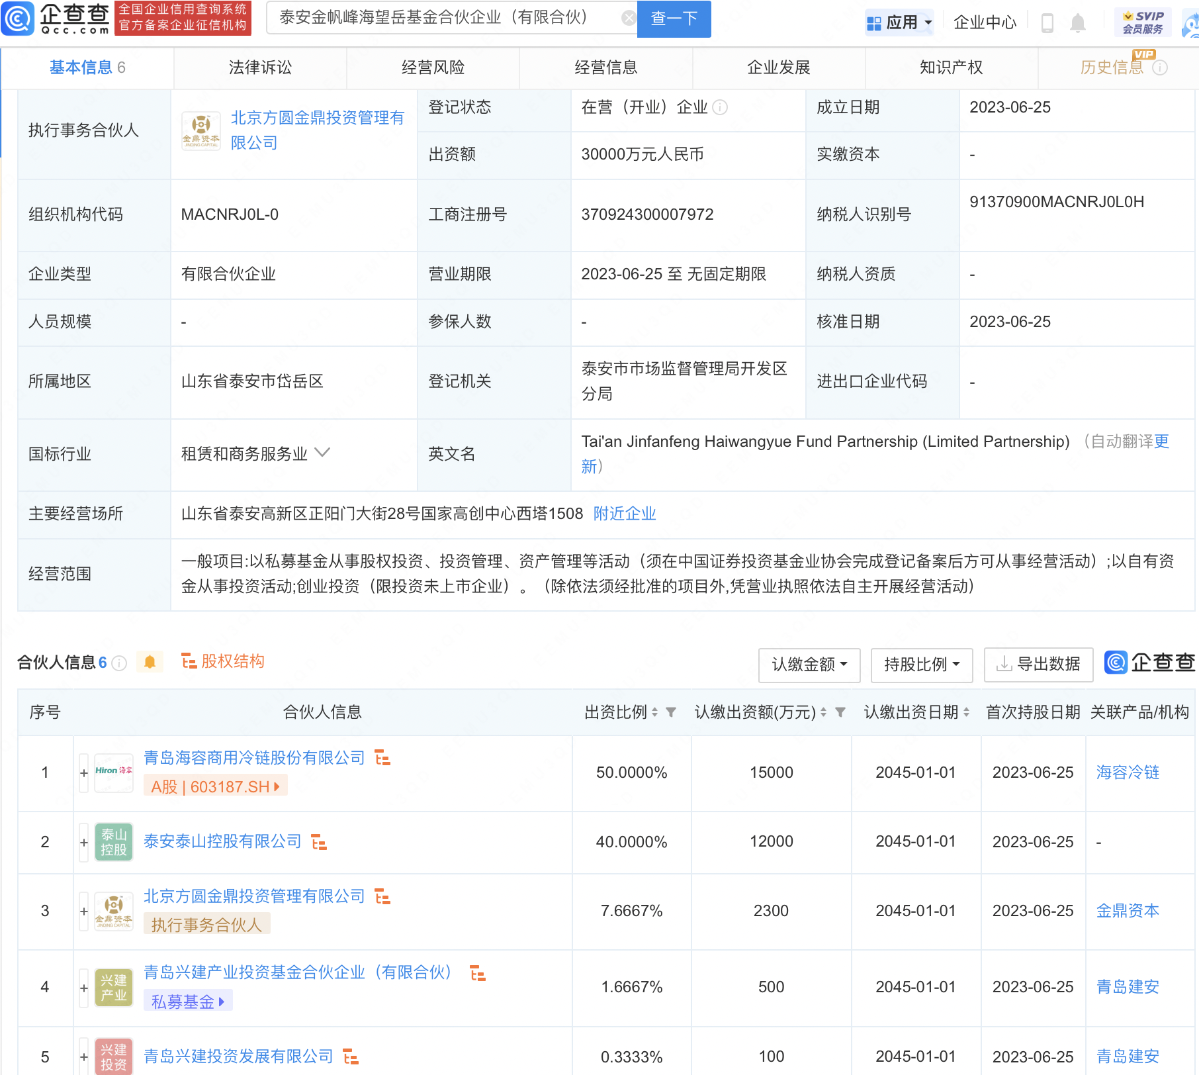This screenshot has width=1199, height=1075.
Task: Click A股 | 603187.SH stock tag
Action: [216, 786]
